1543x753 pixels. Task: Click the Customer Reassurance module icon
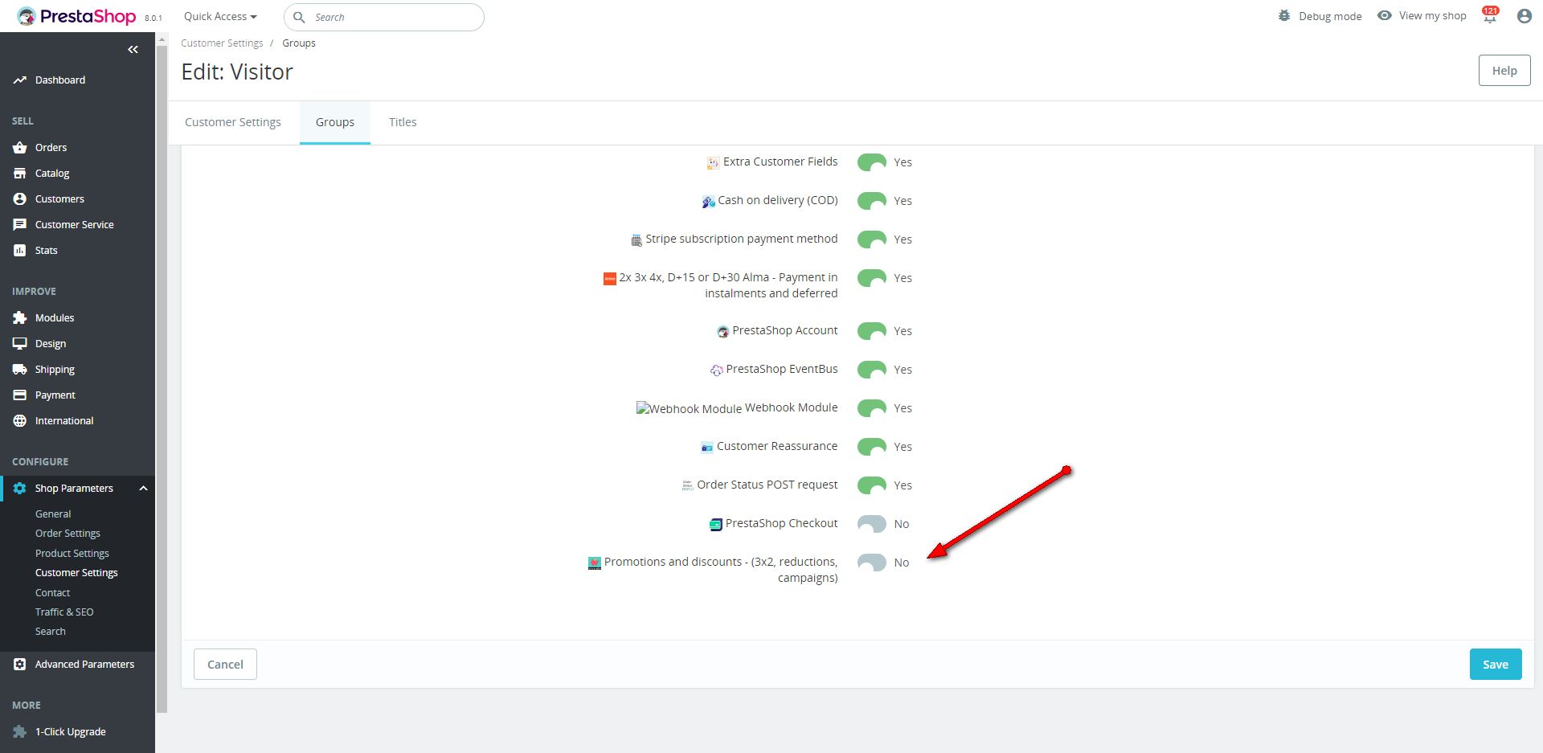pos(707,448)
